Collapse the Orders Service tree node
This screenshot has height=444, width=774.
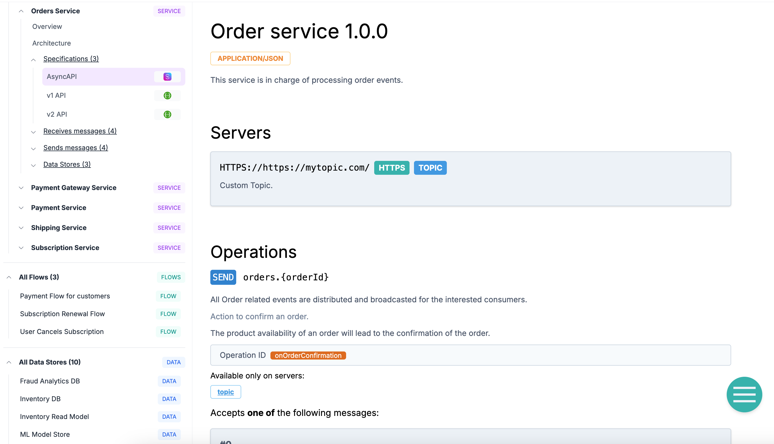(x=21, y=11)
